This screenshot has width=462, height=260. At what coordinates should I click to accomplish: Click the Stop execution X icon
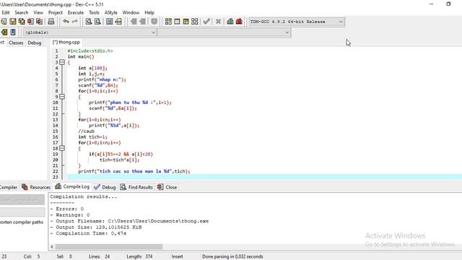click(218, 22)
